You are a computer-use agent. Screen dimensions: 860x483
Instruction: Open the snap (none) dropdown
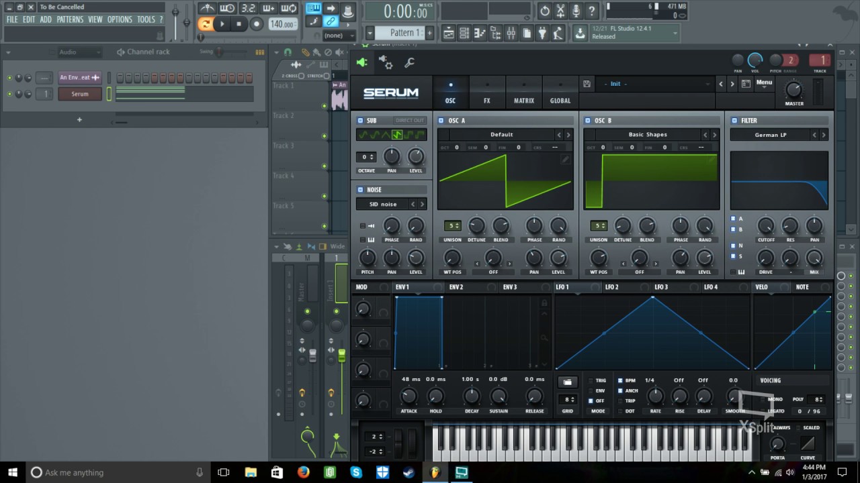click(339, 36)
